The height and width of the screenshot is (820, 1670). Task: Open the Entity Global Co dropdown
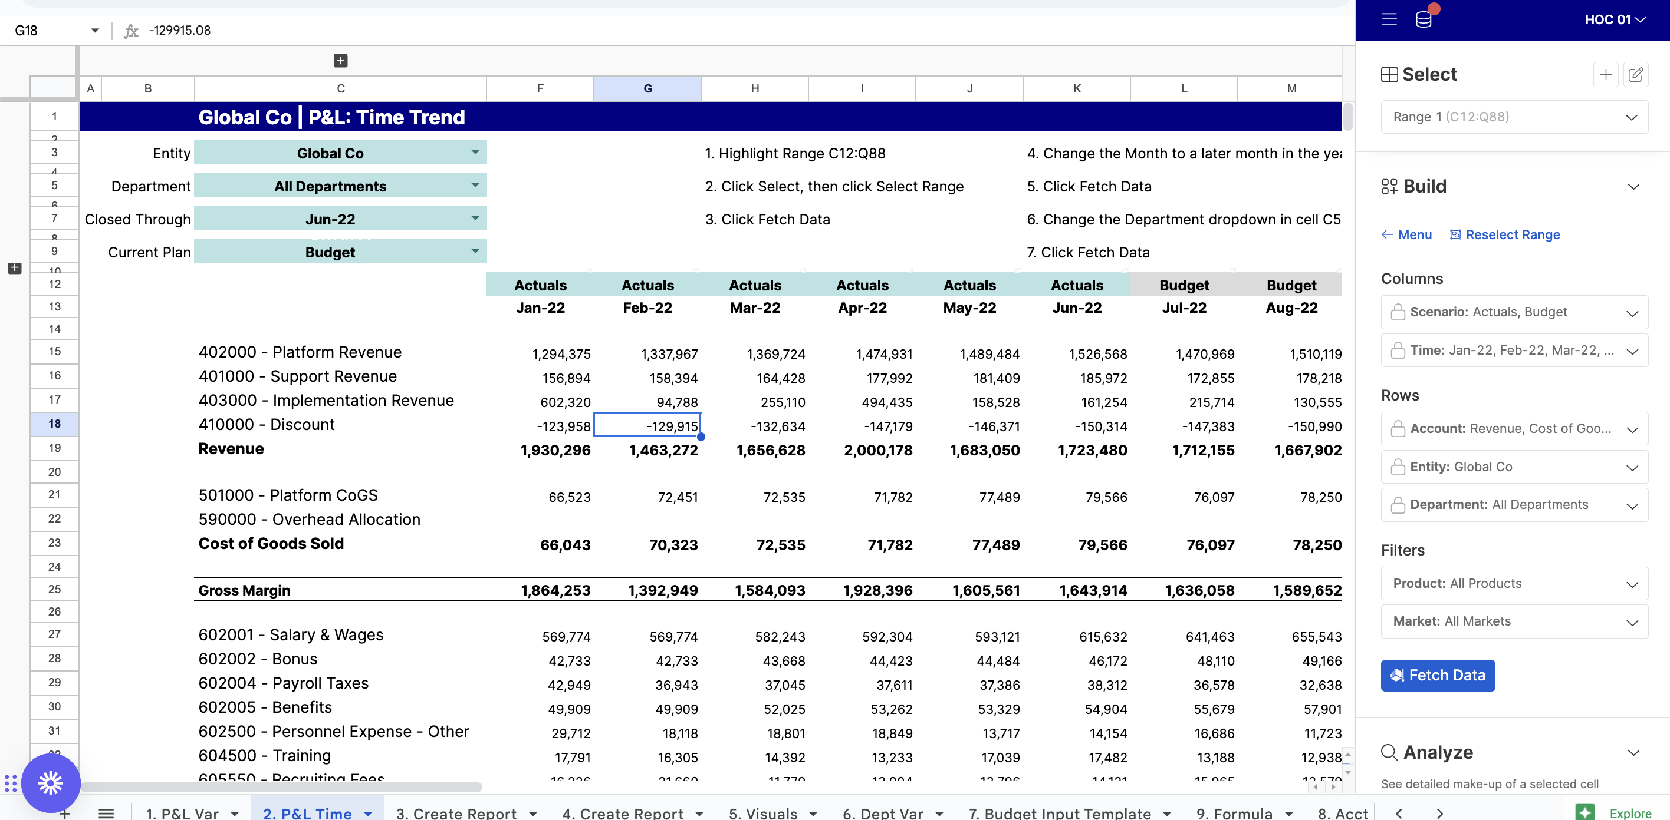pos(475,153)
